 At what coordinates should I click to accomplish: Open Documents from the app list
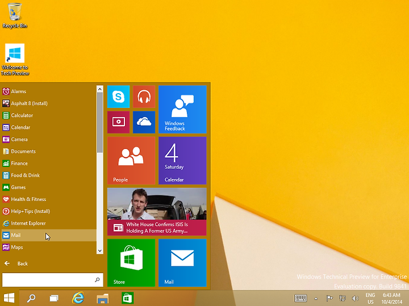coord(49,152)
